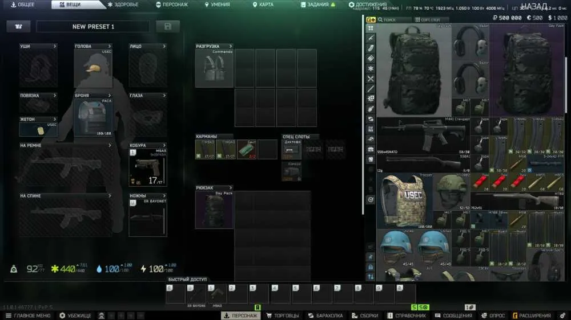Image resolution: width=571 pixels, height=320 pixels.
Task: Open the УМЕНИЯ tab
Action: tap(218, 5)
